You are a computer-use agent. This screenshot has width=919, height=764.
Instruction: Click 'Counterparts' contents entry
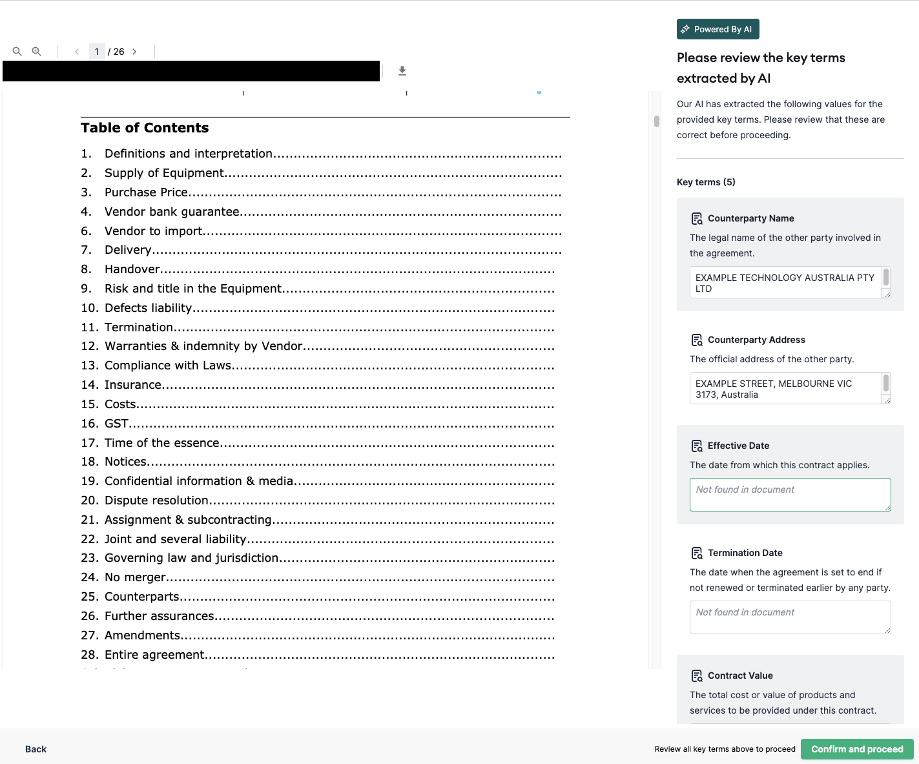(x=318, y=597)
